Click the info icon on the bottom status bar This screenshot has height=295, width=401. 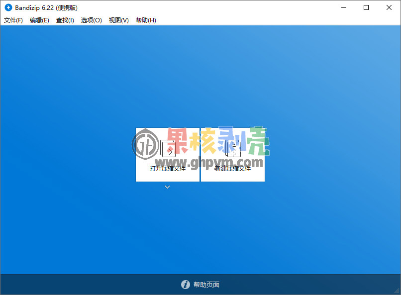pyautogui.click(x=186, y=285)
